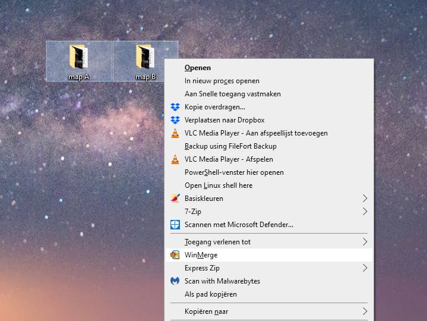Image resolution: width=427 pixels, height=321 pixels.
Task: Select Als pad kopiëren
Action: (x=269, y=294)
